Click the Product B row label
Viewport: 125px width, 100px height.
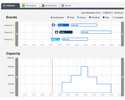tap(8, 33)
